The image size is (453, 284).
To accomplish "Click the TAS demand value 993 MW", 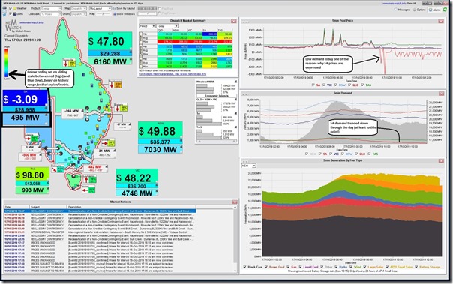I will click(32, 190).
